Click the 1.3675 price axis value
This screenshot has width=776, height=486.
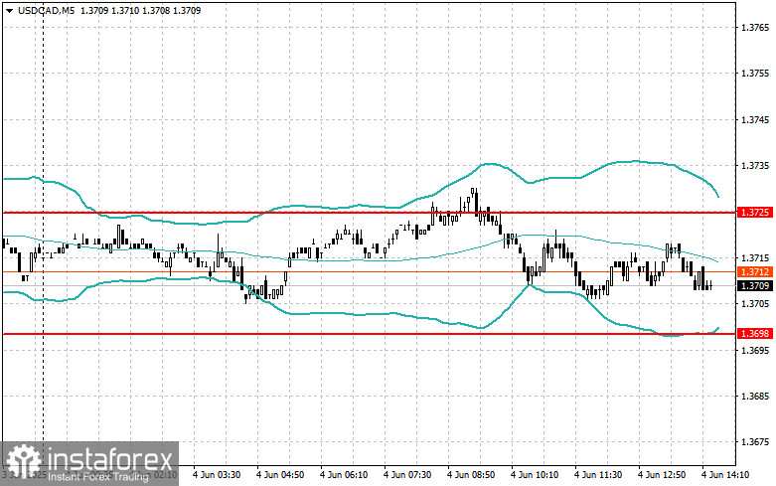point(755,442)
